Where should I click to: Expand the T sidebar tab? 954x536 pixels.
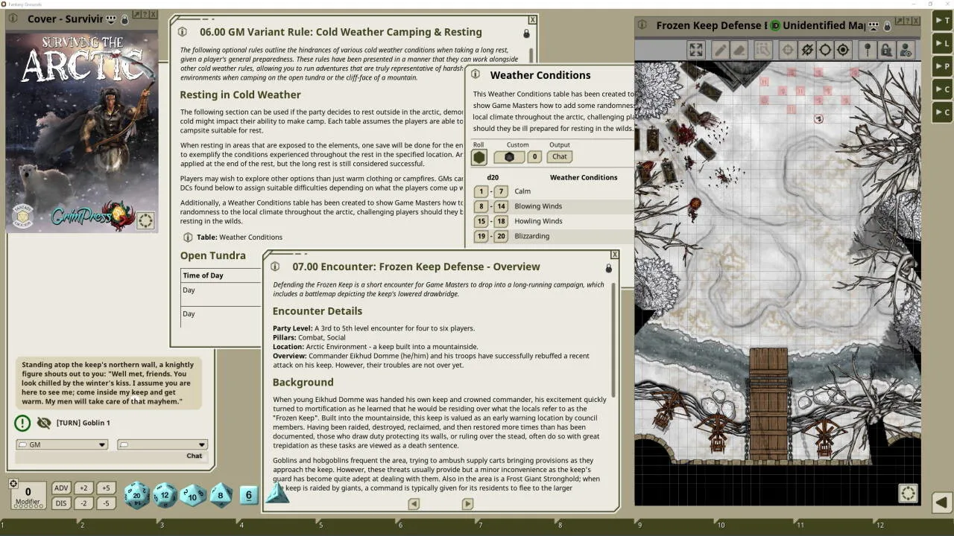click(x=943, y=21)
